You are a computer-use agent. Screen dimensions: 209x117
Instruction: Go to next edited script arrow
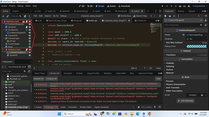click(x=154, y=16)
